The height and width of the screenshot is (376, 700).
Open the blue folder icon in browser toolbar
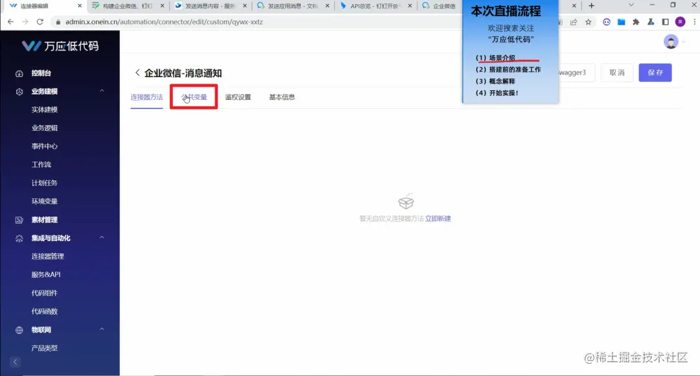(x=622, y=21)
